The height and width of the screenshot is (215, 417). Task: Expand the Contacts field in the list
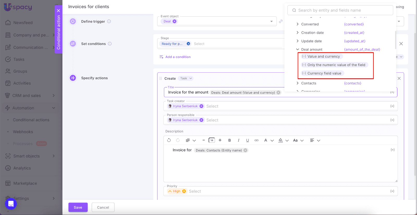pyautogui.click(x=297, y=83)
